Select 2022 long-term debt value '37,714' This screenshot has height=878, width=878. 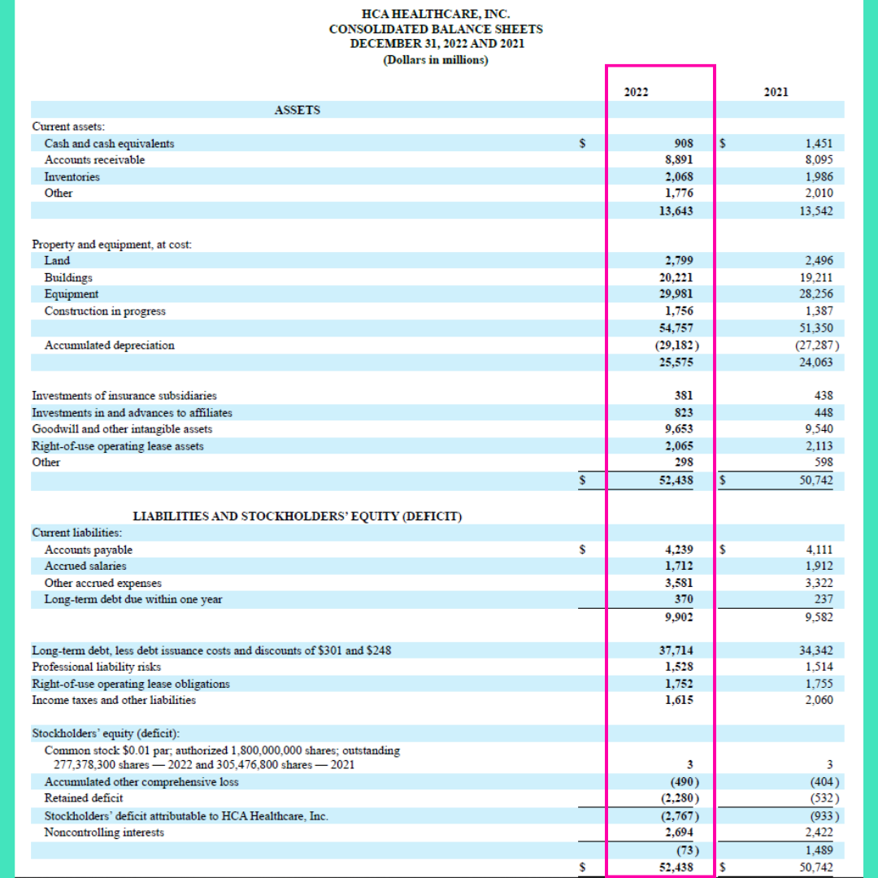coord(676,650)
